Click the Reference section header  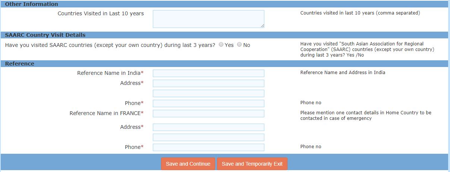click(19, 64)
